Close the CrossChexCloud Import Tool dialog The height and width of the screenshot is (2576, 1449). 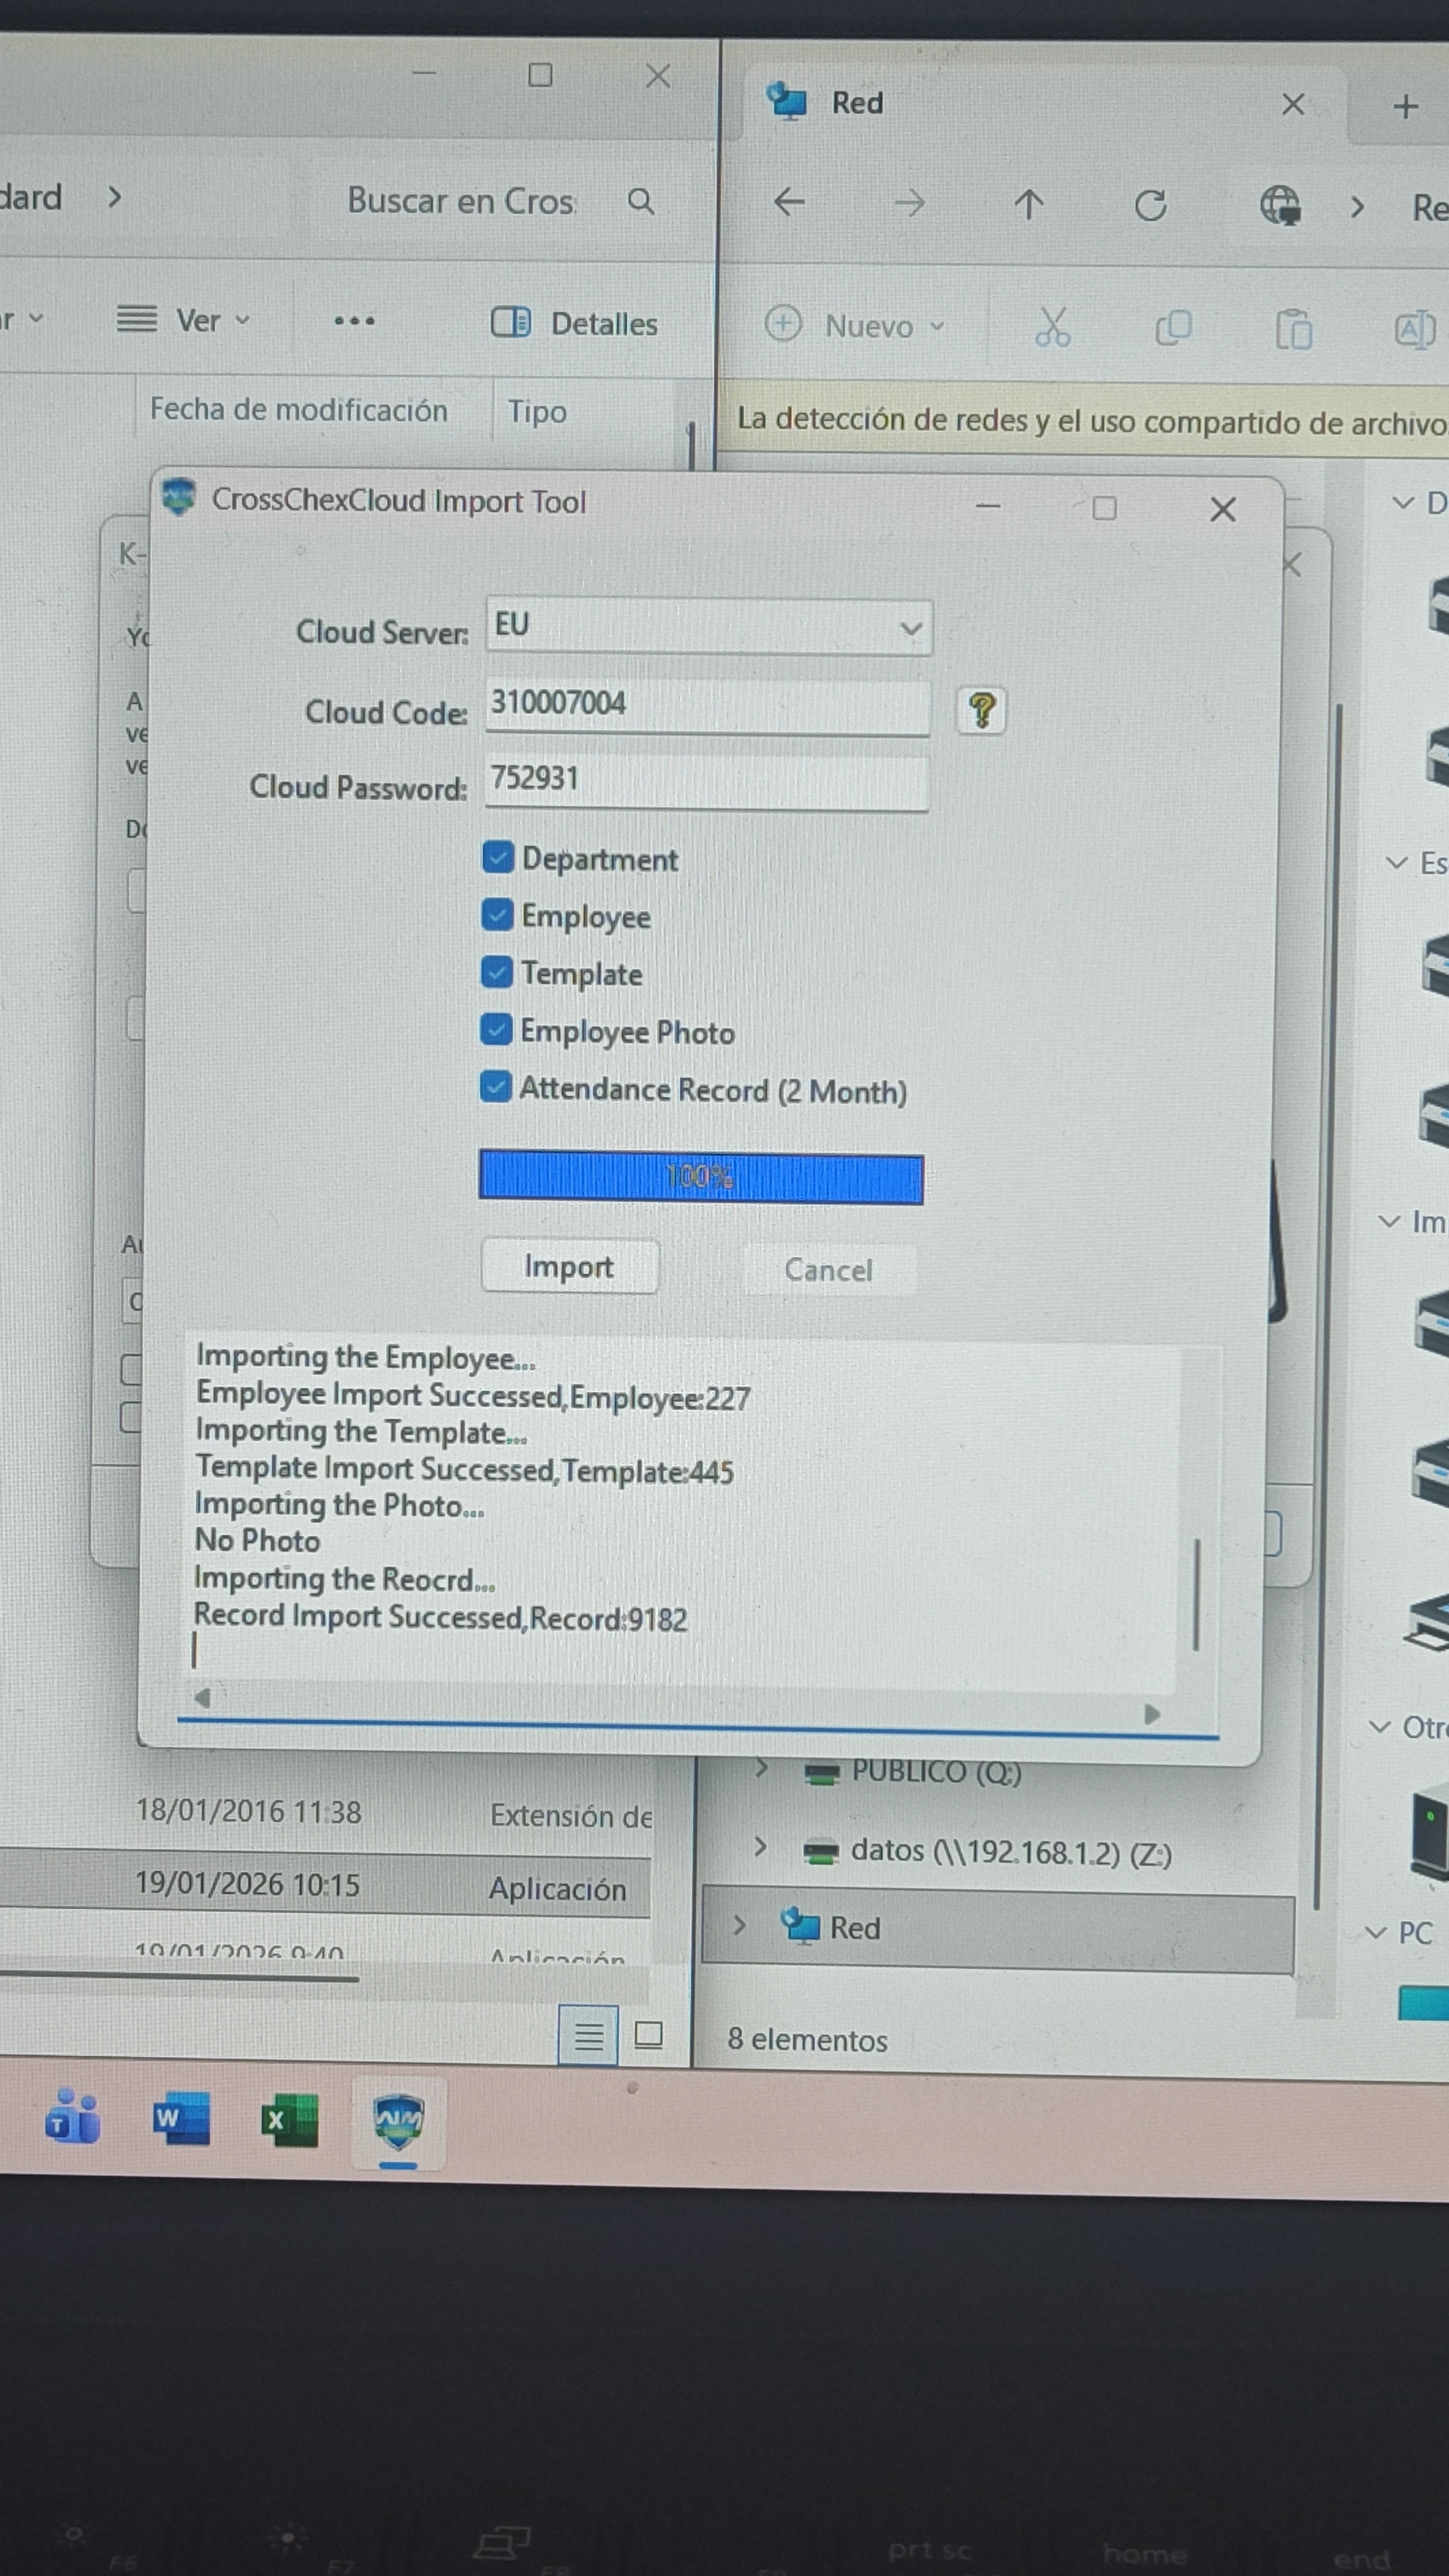[x=1222, y=510]
